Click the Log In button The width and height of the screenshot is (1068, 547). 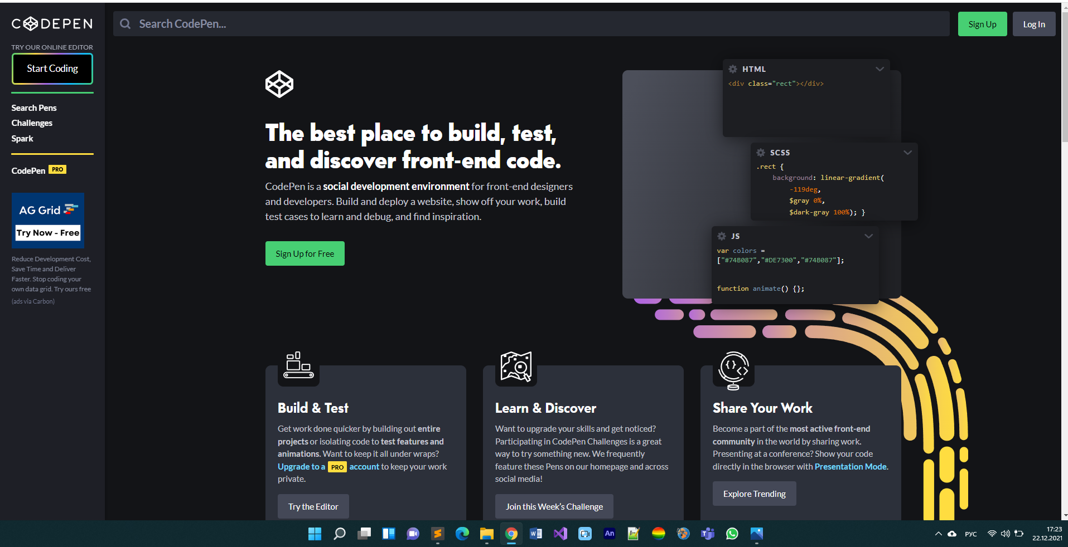[x=1034, y=24]
